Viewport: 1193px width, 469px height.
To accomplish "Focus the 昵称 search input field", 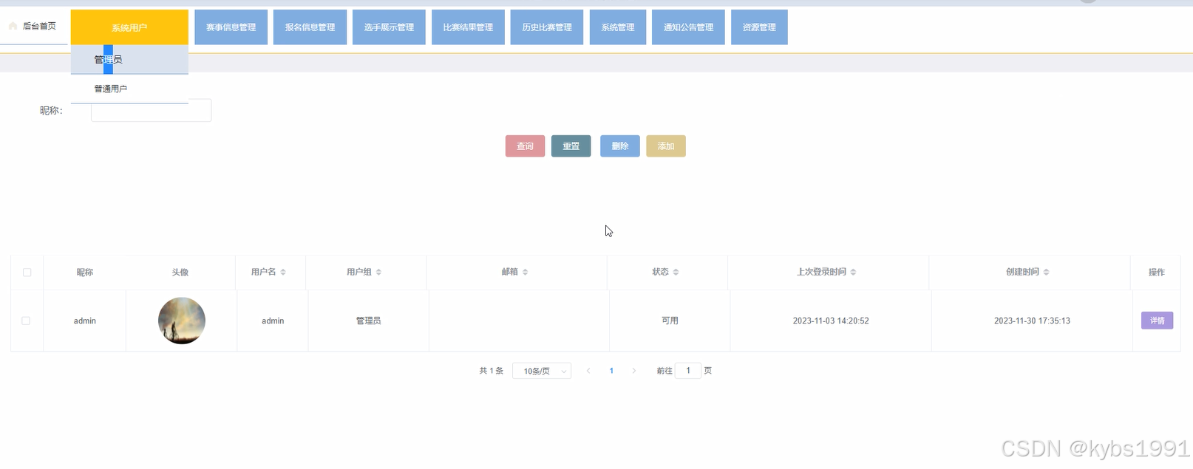I will pyautogui.click(x=151, y=111).
